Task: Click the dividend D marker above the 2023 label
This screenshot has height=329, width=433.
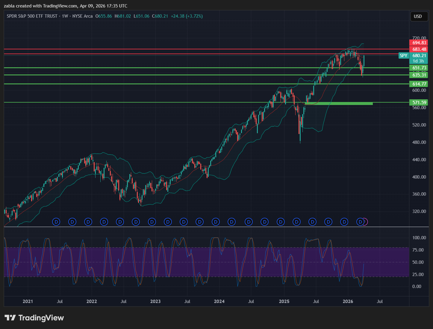Action: click(x=152, y=222)
